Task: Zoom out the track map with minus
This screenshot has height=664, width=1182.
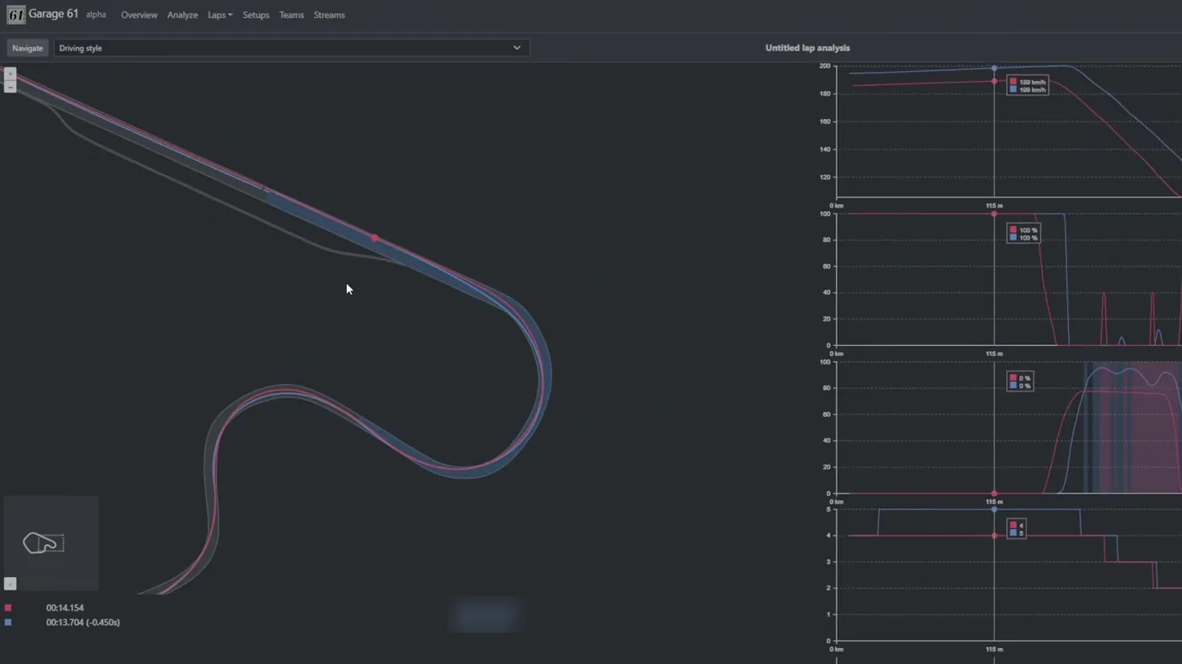Action: pos(10,87)
